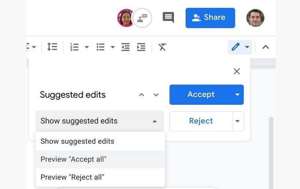Open the numbered list style dropdown
The height and width of the screenshot is (189, 300).
(x=87, y=47)
